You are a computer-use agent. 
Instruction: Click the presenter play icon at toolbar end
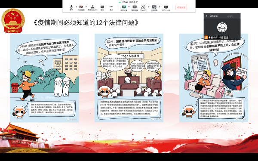coord(166,8)
